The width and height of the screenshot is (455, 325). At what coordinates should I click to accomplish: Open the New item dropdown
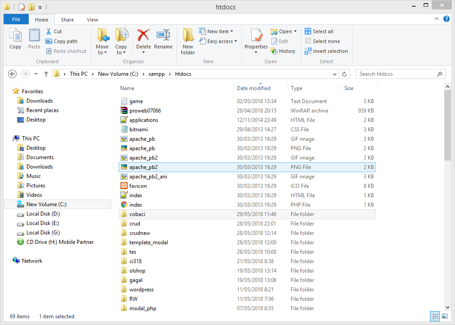pyautogui.click(x=217, y=31)
